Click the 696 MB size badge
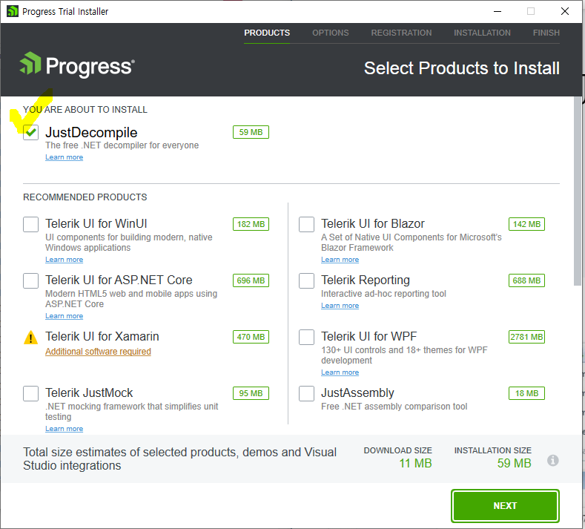This screenshot has height=529, width=585. point(251,280)
